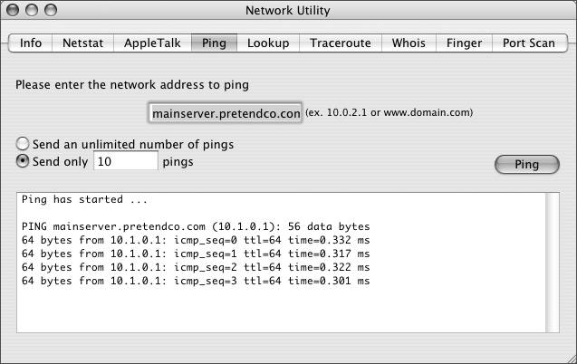Start the ping with the Ping button

526,165
